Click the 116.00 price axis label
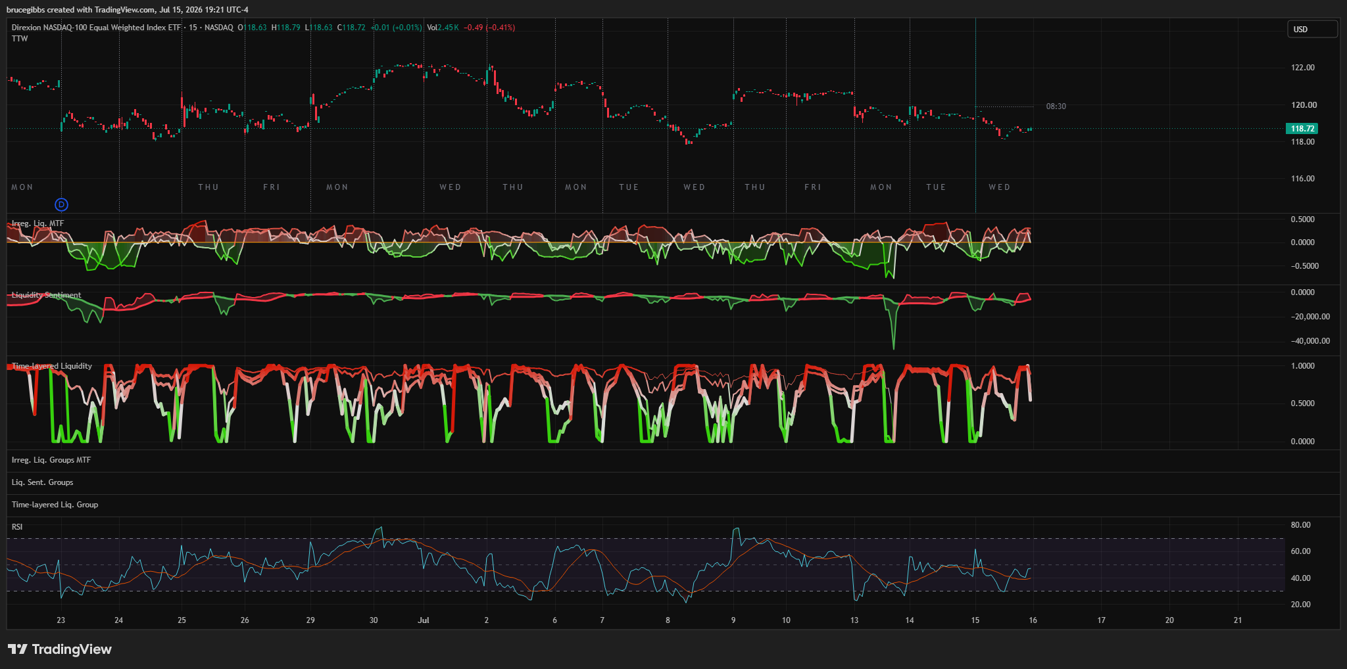This screenshot has width=1347, height=669. click(1303, 179)
